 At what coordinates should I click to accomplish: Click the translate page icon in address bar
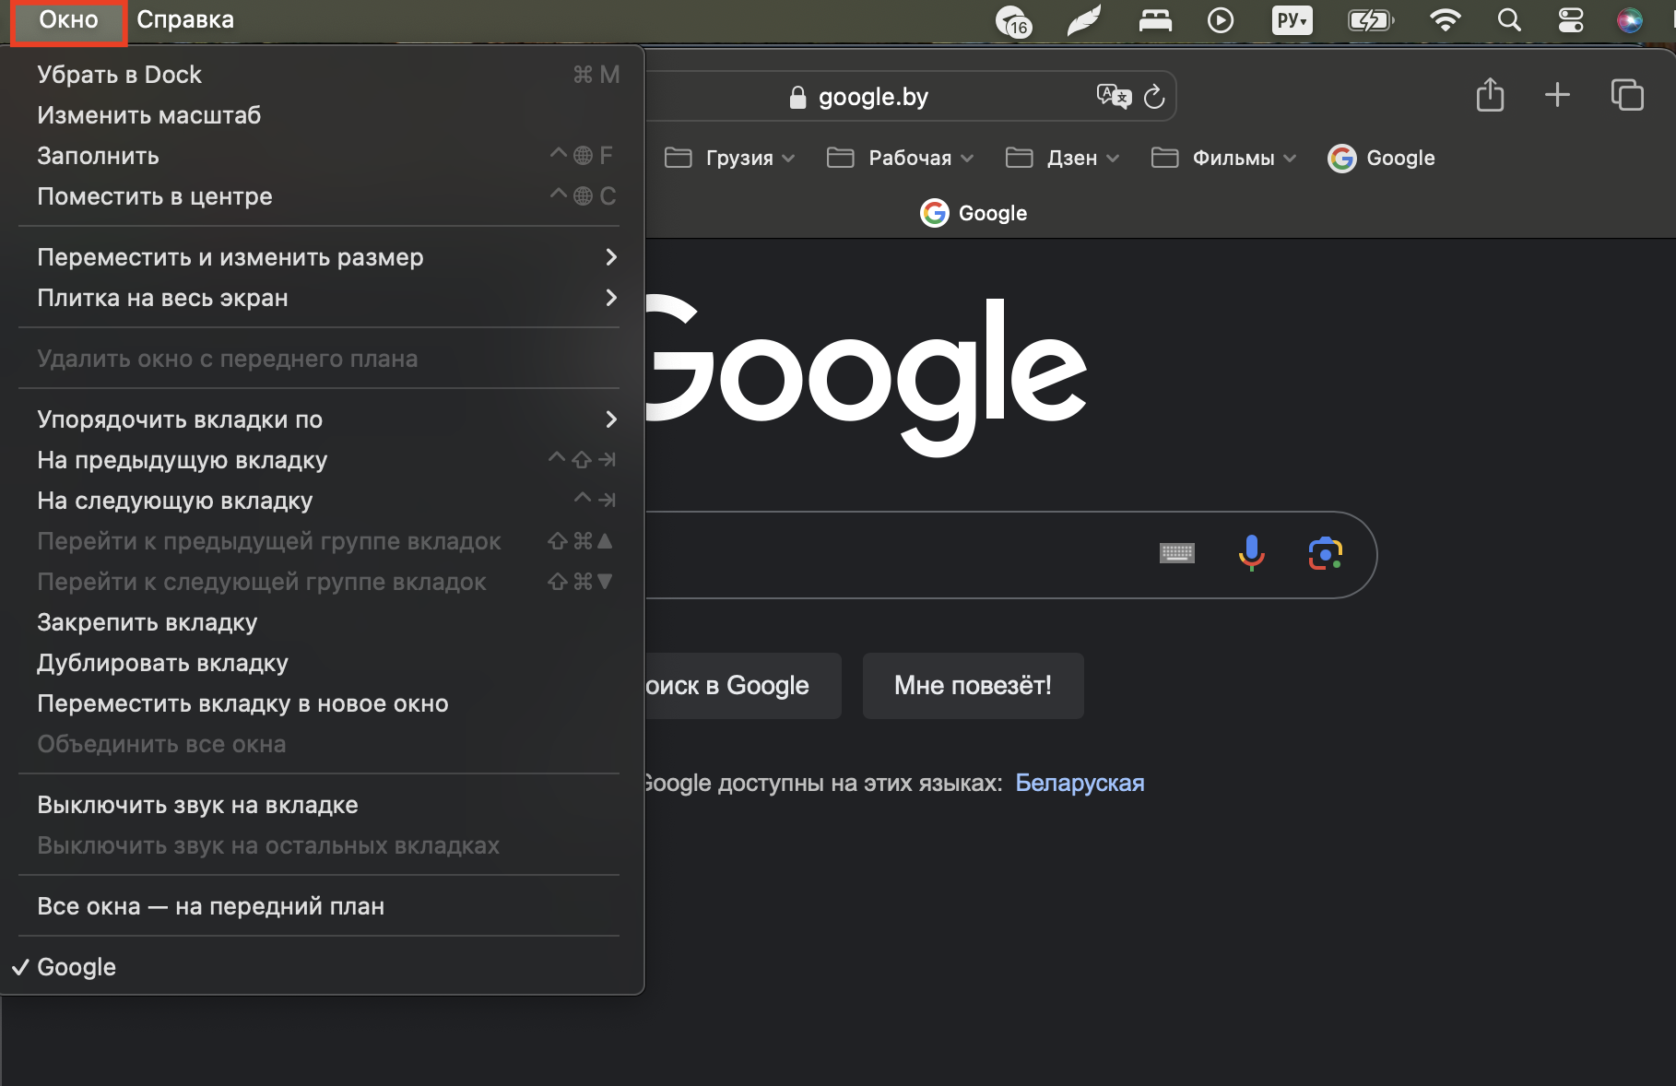(x=1114, y=96)
